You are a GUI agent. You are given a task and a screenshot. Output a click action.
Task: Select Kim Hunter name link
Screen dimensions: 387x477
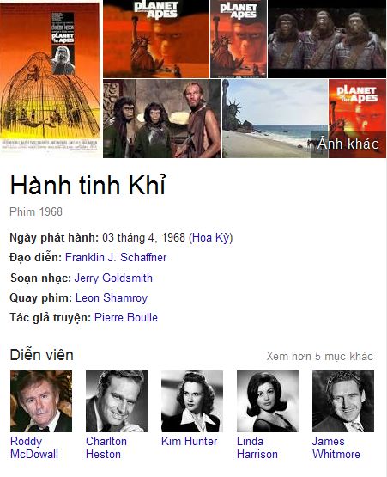point(189,441)
